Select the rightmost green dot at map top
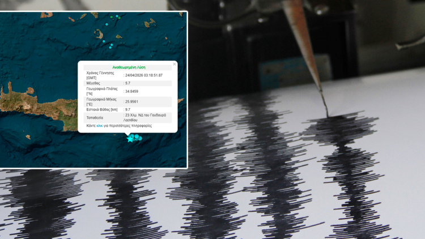Screen dimensions: 425x239 [119, 18]
